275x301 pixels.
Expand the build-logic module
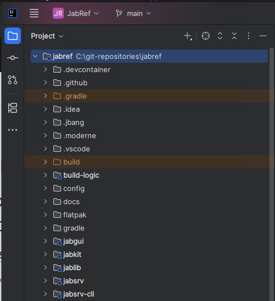click(46, 175)
